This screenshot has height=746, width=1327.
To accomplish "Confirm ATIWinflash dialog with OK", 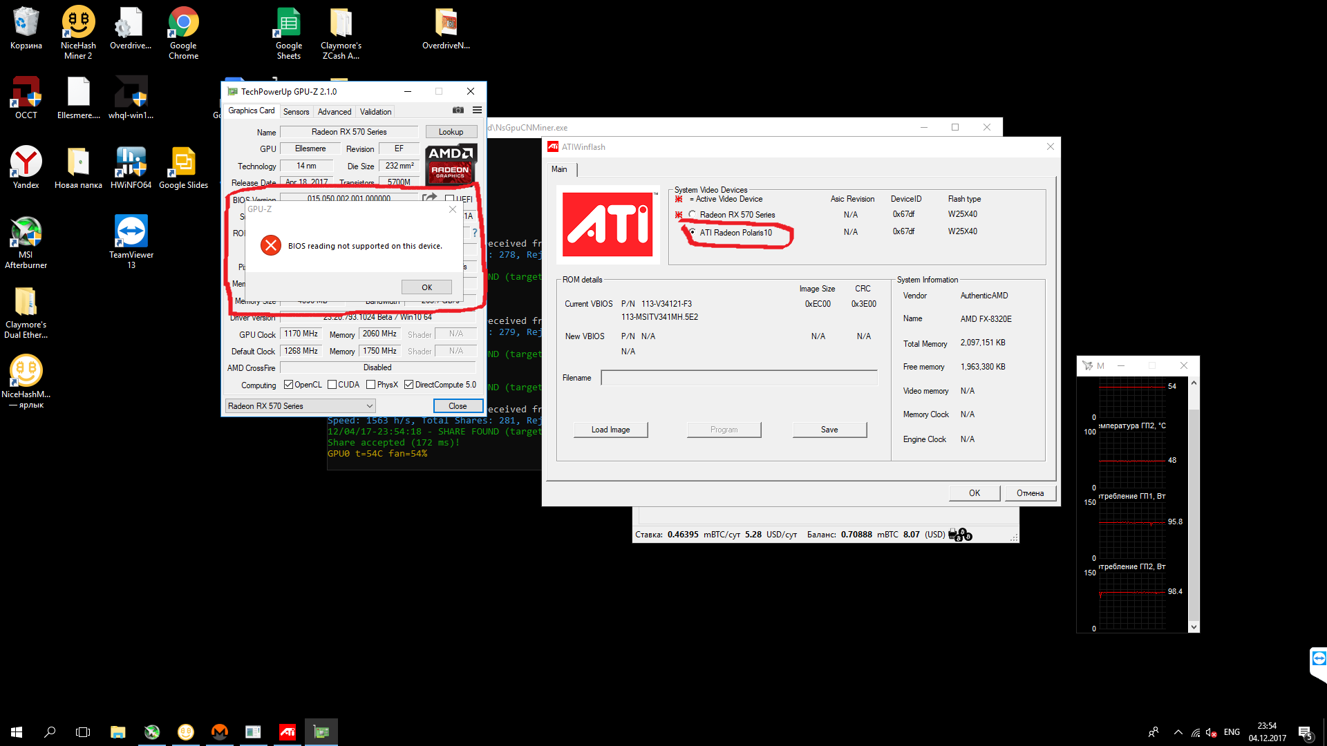I will (975, 493).
